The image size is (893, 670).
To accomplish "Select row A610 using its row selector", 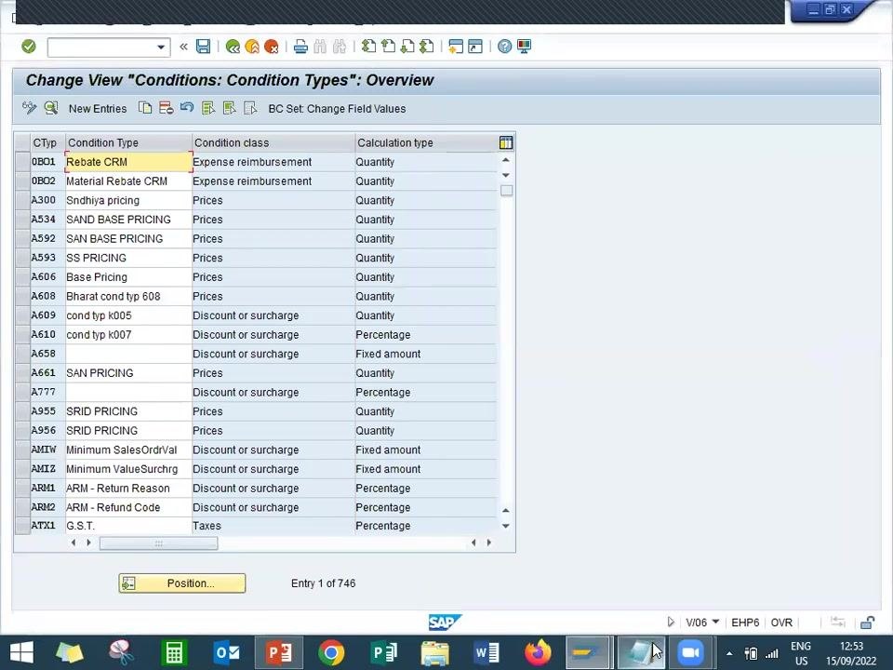I will coord(22,334).
